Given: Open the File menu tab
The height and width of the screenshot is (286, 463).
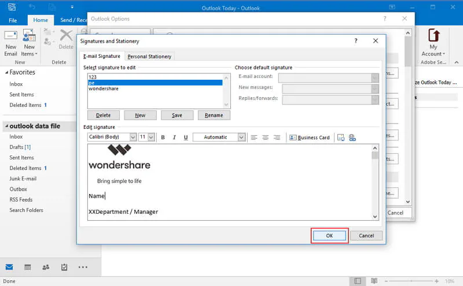Looking at the screenshot, I should tap(13, 20).
